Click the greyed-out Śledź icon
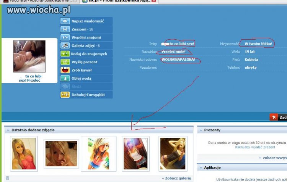 click(65, 86)
